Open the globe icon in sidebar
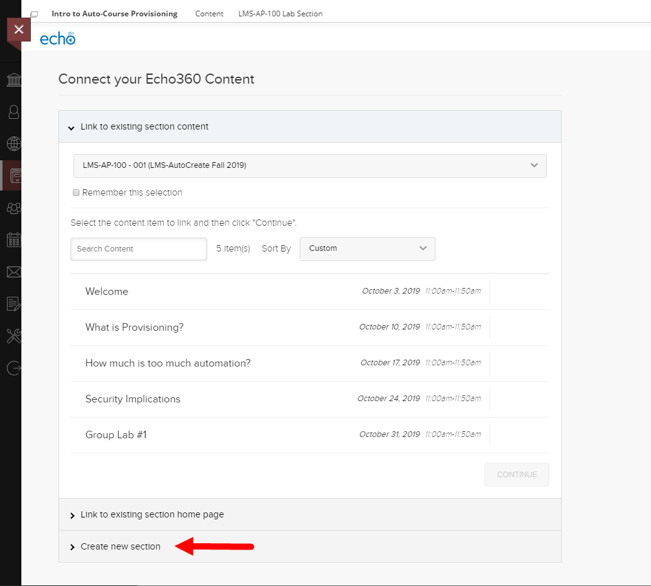651x586 pixels. [14, 144]
